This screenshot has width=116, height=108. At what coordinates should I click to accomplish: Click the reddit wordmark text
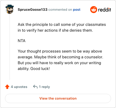point(104,10)
